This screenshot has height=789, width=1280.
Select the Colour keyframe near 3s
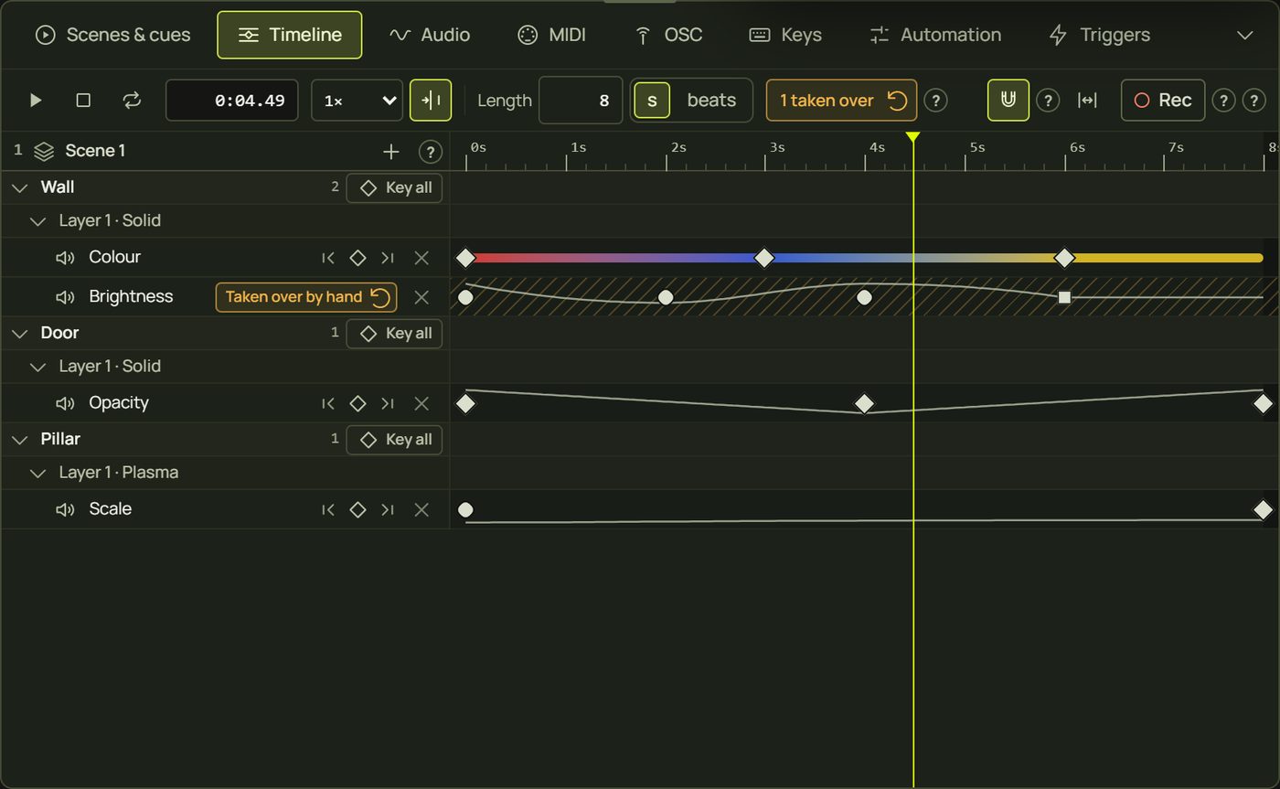tap(764, 258)
